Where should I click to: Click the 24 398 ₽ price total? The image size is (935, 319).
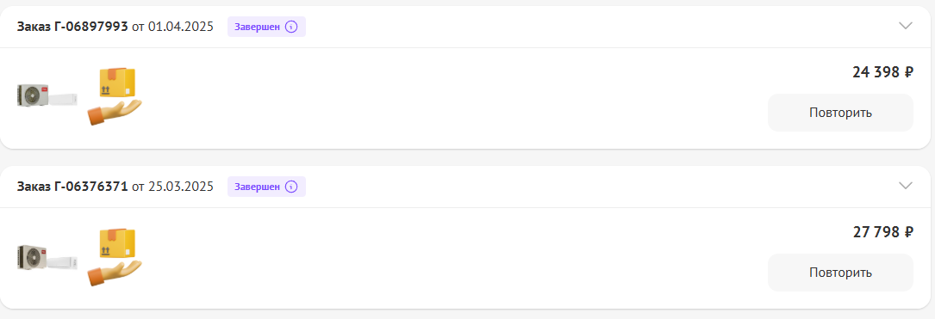tap(882, 72)
